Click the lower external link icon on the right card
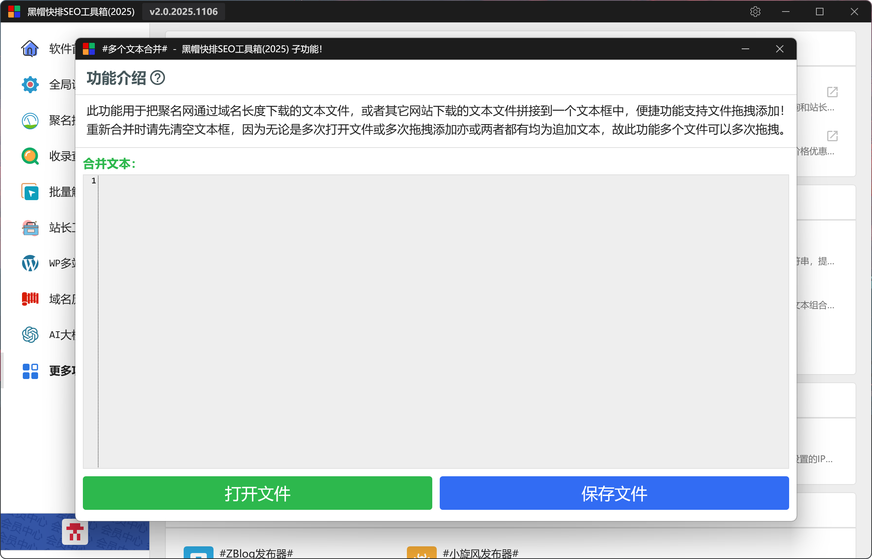The image size is (872, 559). point(832,136)
